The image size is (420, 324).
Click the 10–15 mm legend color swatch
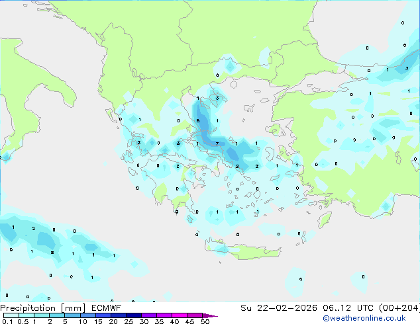pos(87,315)
